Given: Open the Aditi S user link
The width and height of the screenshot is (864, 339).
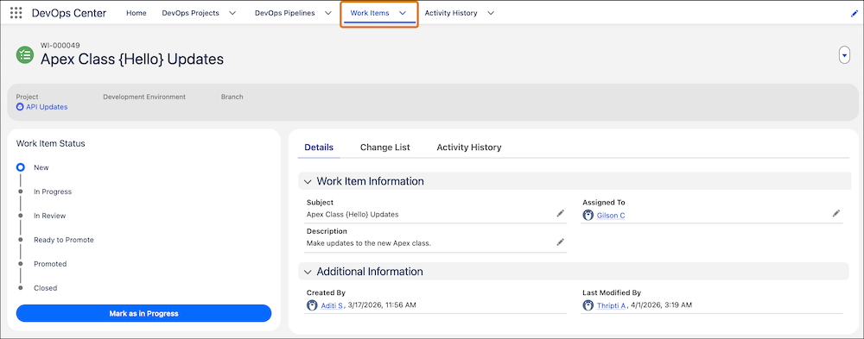Looking at the screenshot, I should [332, 304].
